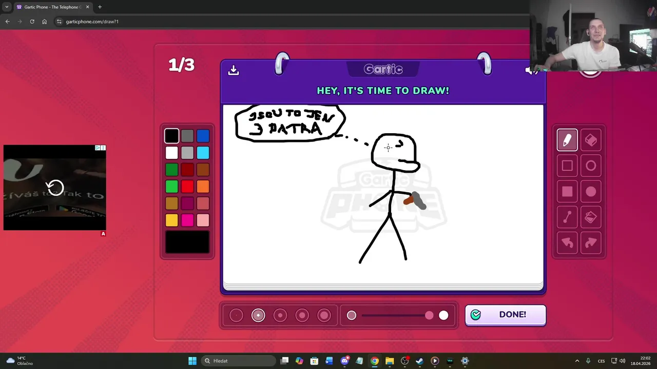Image resolution: width=657 pixels, height=369 pixels.
Task: Choose the empty circle shape tool
Action: [x=591, y=166]
